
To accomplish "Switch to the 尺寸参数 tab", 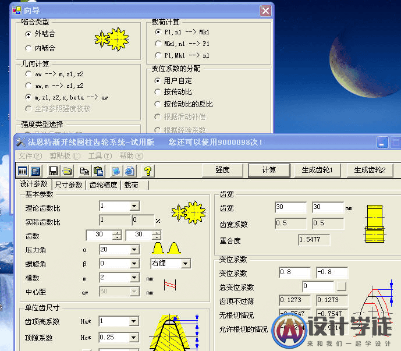I will pos(69,185).
